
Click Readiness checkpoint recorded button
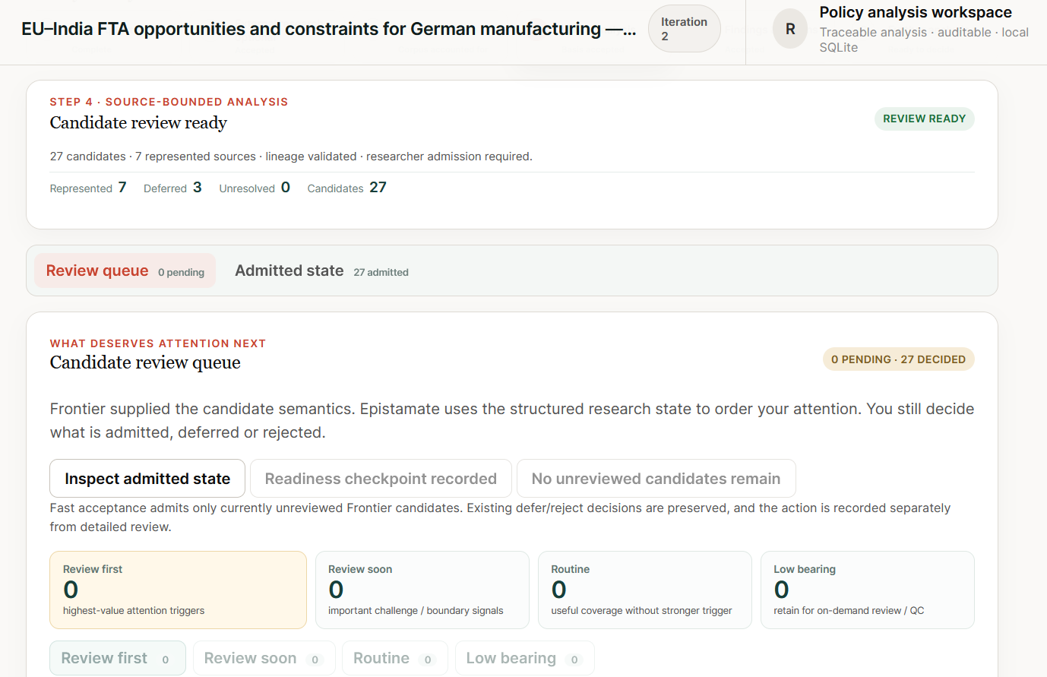(381, 479)
